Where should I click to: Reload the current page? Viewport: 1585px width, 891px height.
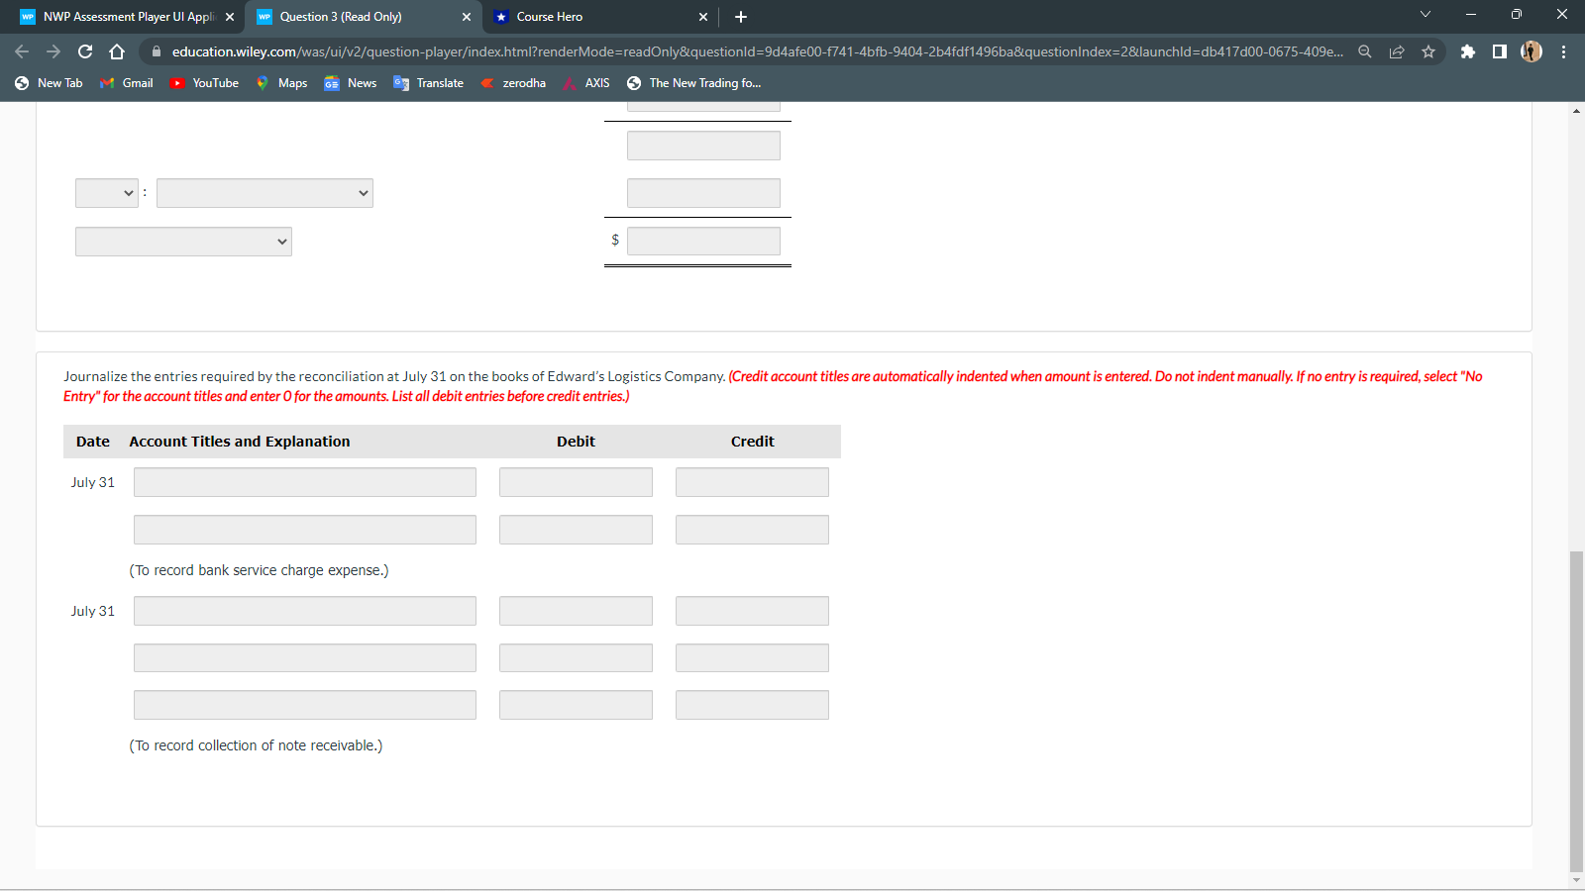pos(85,51)
